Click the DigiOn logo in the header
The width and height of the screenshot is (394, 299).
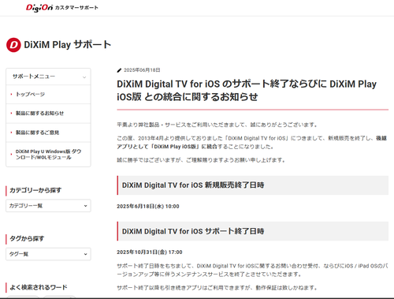[39, 8]
